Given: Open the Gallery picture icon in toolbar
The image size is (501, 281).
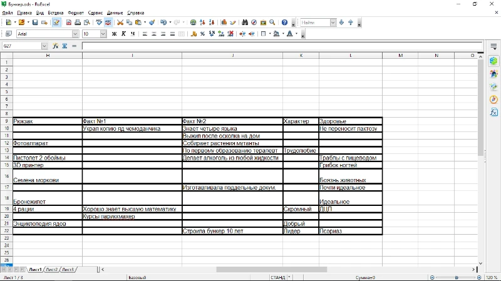Looking at the screenshot, I should click(x=263, y=23).
